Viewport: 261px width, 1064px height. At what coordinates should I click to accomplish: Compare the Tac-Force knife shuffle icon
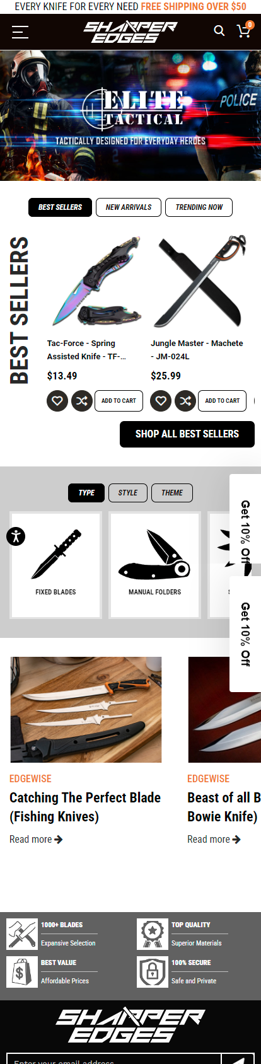[x=81, y=401]
